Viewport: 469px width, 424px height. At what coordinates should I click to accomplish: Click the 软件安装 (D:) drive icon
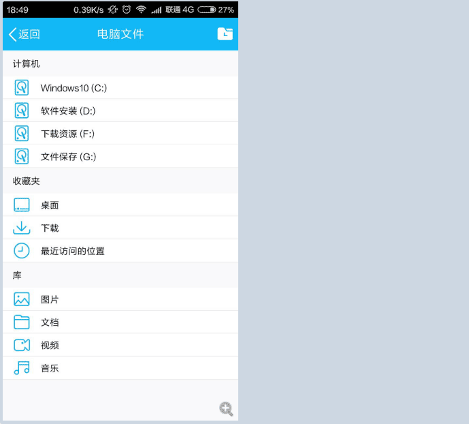(22, 110)
